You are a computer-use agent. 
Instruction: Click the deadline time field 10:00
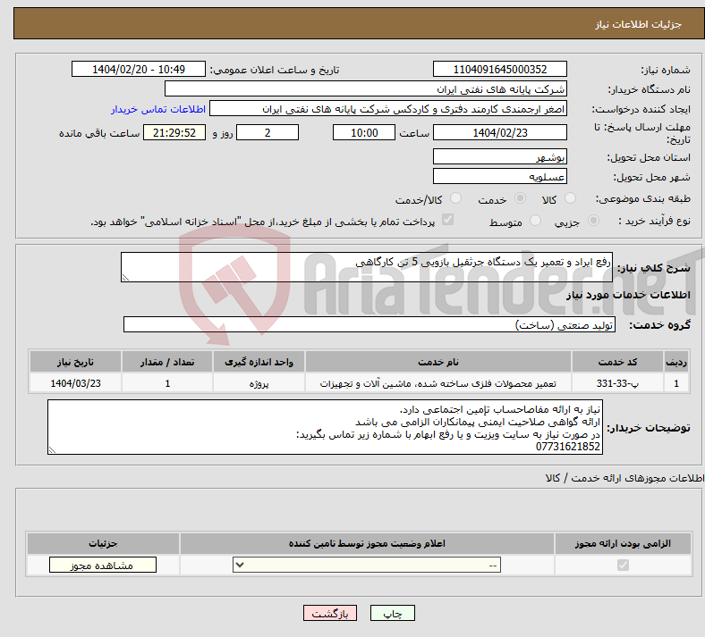tap(364, 132)
